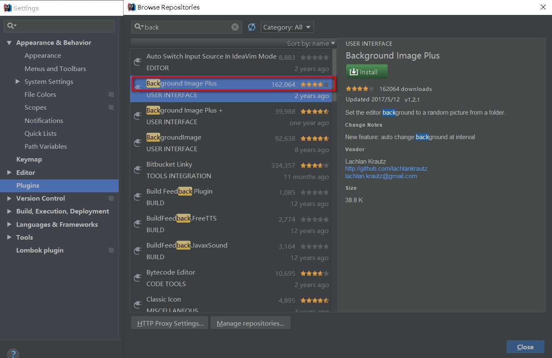This screenshot has height=358, width=552.
Task: Click the IntelliJ logo in Browse Repositories title
Action: 131,7
